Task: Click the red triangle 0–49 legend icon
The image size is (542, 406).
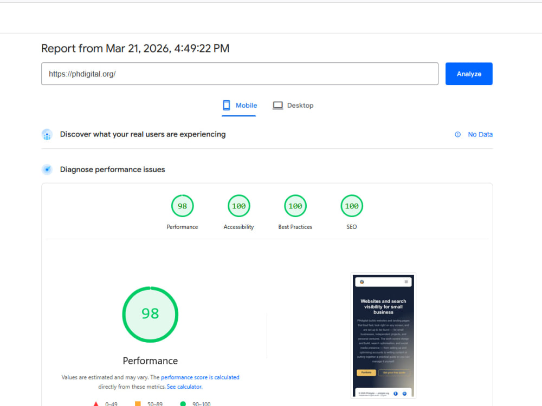Action: pos(96,404)
